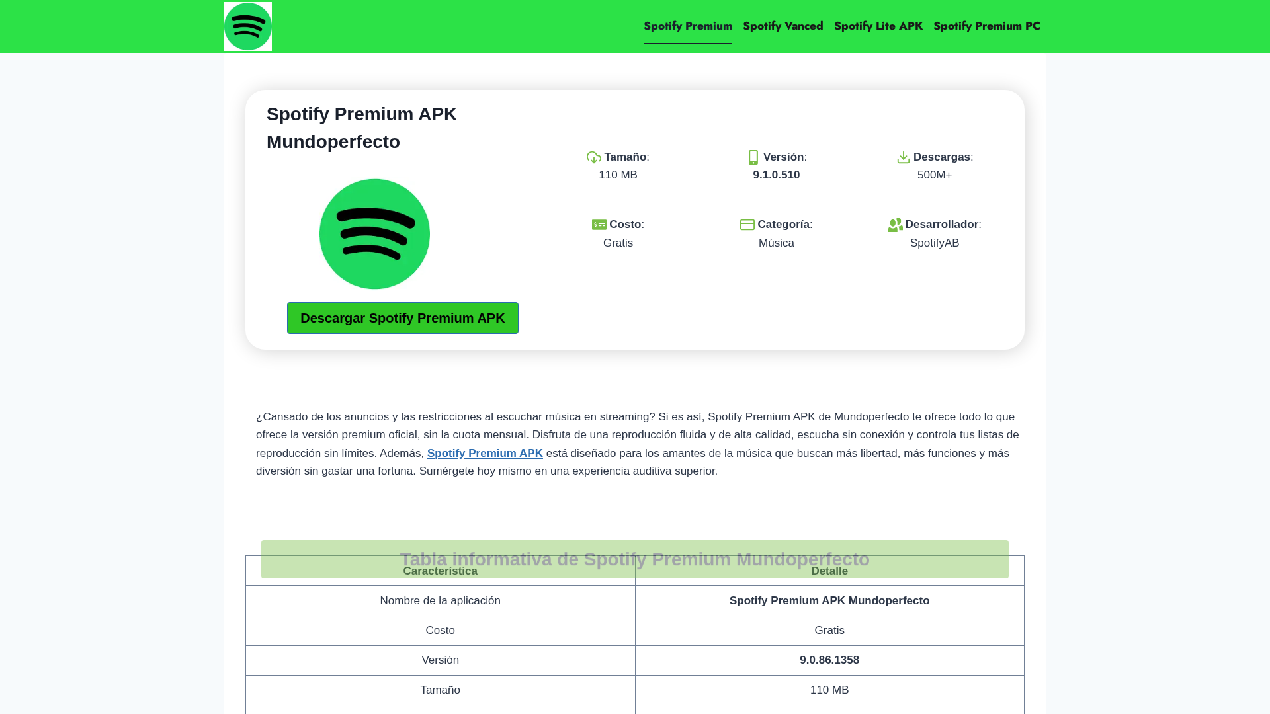
Task: Click the Música category value
Action: (x=777, y=243)
